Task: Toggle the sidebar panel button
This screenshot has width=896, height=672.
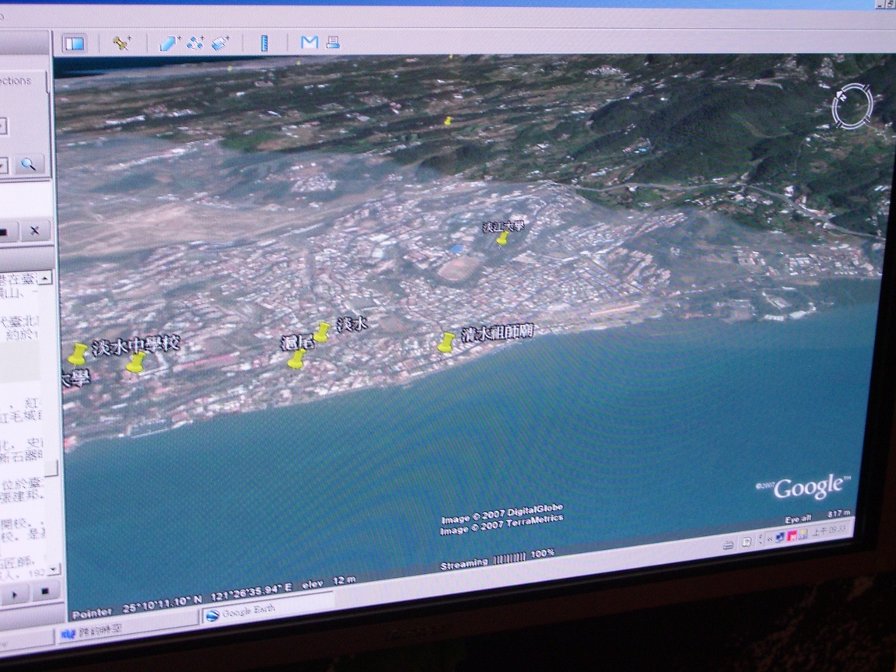Action: [x=74, y=44]
